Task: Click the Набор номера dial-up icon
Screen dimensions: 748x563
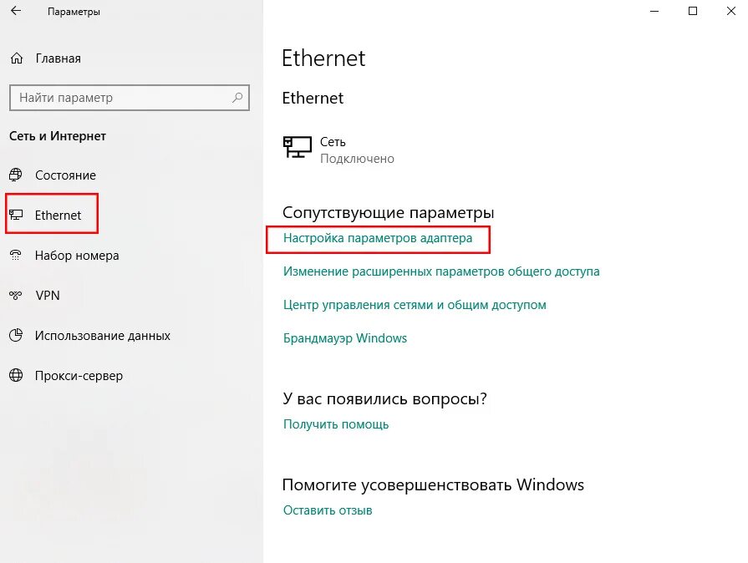Action: 16,256
